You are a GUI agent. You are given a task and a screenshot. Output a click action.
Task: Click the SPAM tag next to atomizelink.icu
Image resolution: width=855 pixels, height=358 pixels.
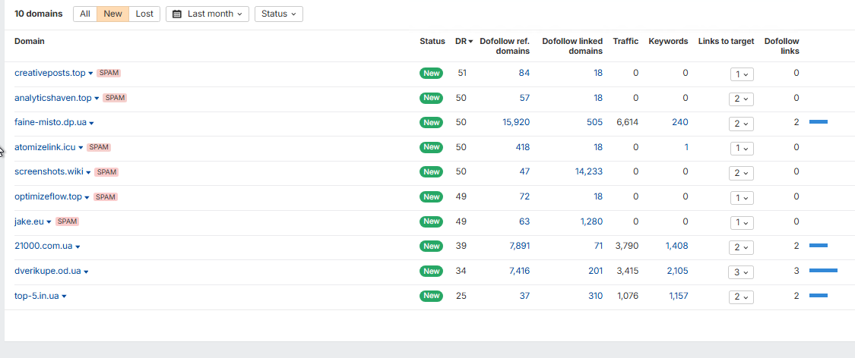(x=99, y=147)
